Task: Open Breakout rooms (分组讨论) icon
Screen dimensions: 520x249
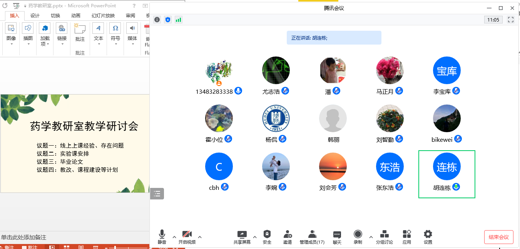Action: [x=384, y=234]
